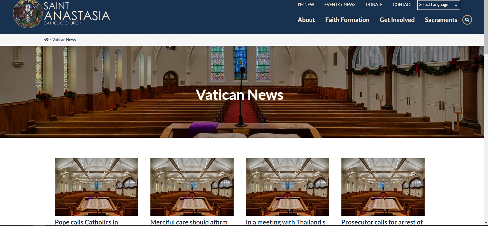Image resolution: width=488 pixels, height=226 pixels.
Task: Open the EVENTS + NEWS link
Action: tap(340, 5)
